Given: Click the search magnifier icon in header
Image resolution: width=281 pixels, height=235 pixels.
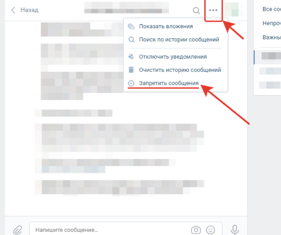Looking at the screenshot, I should pyautogui.click(x=196, y=11).
